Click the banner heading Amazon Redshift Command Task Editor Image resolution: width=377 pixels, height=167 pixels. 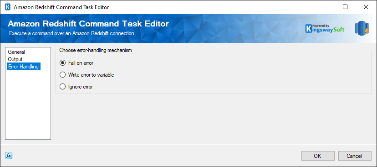[88, 24]
